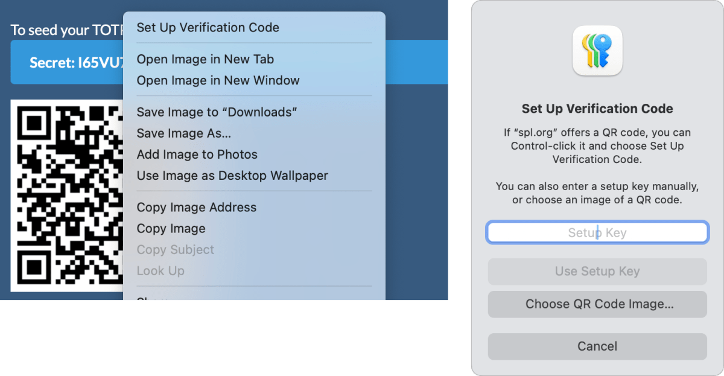Choose Set Up Verification Code menu item
724x376 pixels.
coord(208,28)
